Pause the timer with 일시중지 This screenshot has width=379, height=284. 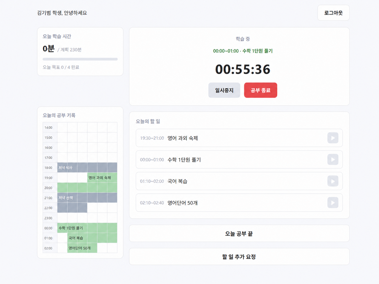pos(224,90)
